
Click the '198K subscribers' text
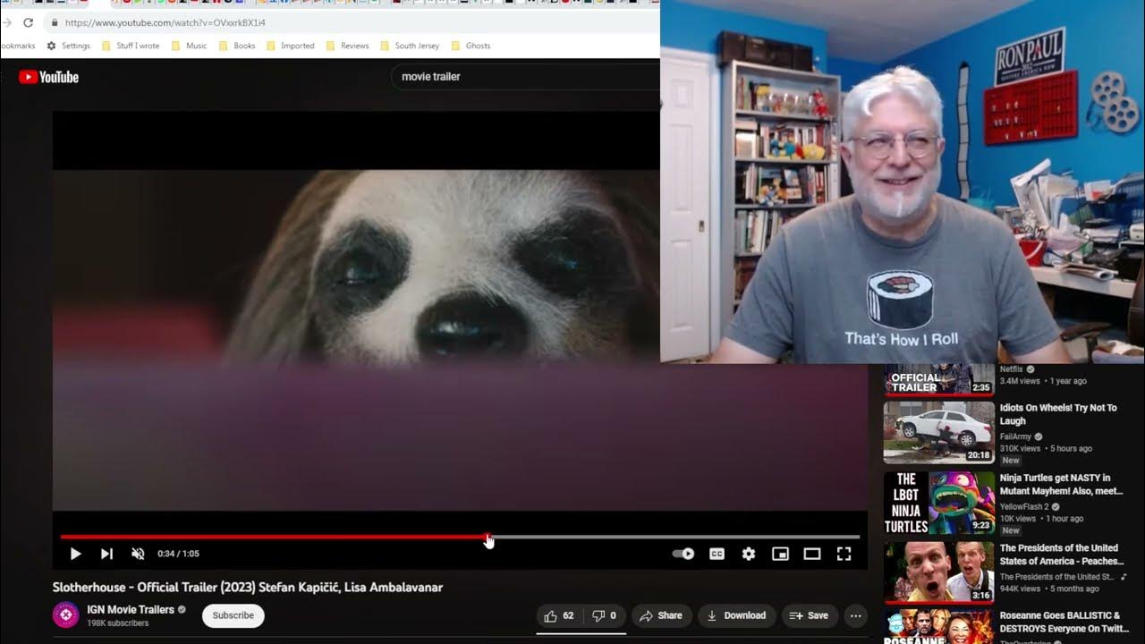click(x=117, y=623)
